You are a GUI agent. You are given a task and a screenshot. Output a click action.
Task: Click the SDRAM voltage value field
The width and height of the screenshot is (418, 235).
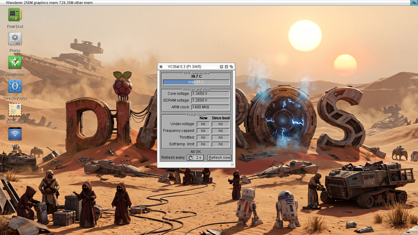coord(211,100)
